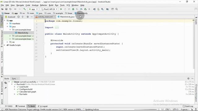Open the TODO tool window

[9, 106]
